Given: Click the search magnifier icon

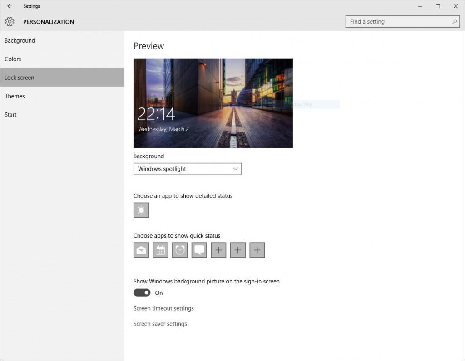Looking at the screenshot, I should pos(454,22).
